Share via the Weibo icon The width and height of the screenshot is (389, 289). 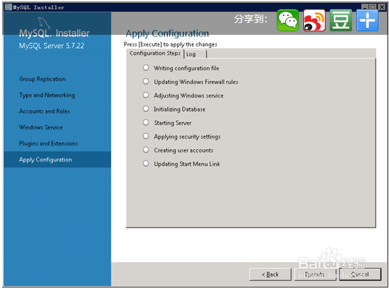click(314, 20)
